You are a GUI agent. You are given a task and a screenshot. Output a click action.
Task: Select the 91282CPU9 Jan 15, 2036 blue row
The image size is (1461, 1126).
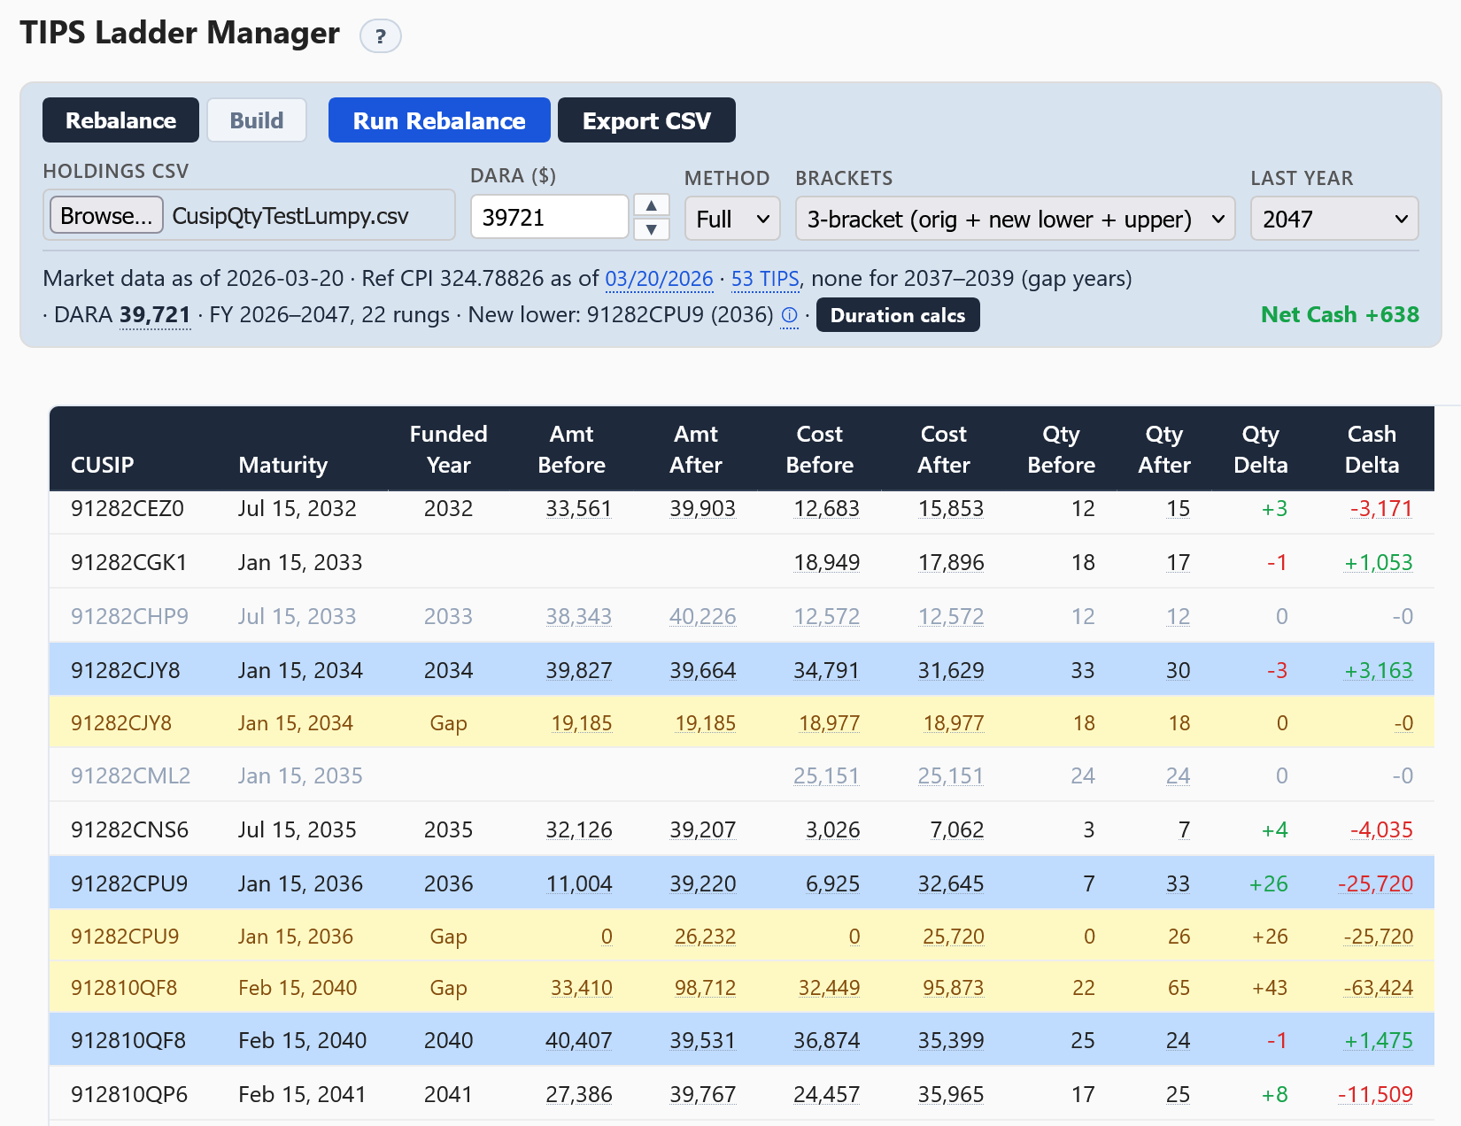[741, 883]
